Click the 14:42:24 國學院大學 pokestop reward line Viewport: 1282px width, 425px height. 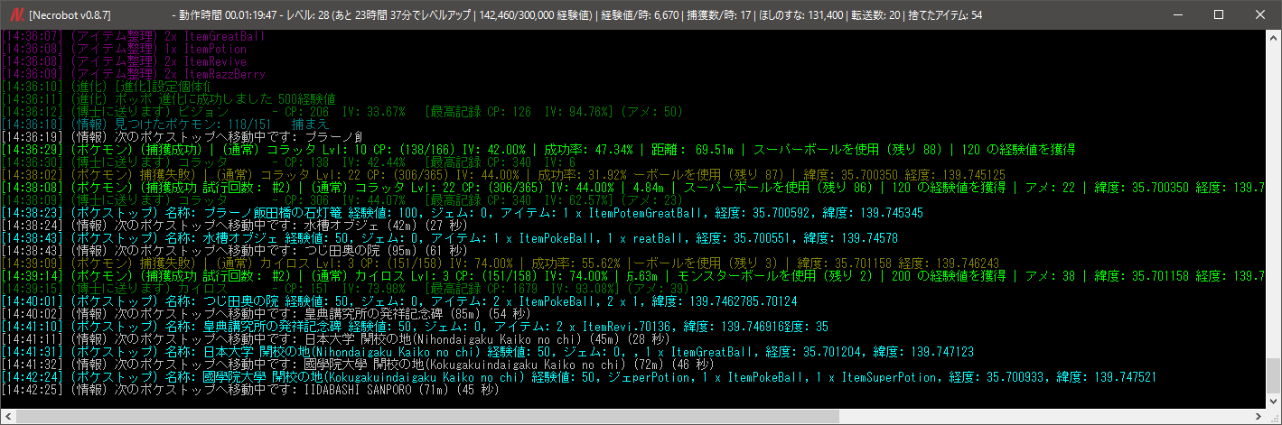pyautogui.click(x=578, y=377)
